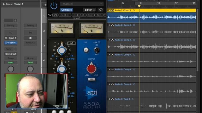The width and height of the screenshot is (202, 113).
Task: Flip the ANALOG on/off switch
Action: (x=97, y=50)
